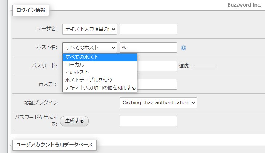Focus the ユーザ名 text field
The image size is (265, 153).
(148, 29)
